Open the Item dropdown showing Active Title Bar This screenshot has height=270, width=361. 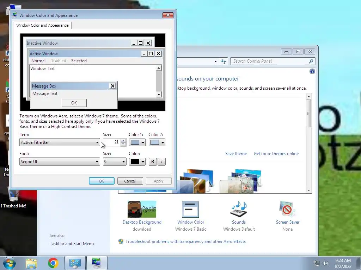point(60,142)
